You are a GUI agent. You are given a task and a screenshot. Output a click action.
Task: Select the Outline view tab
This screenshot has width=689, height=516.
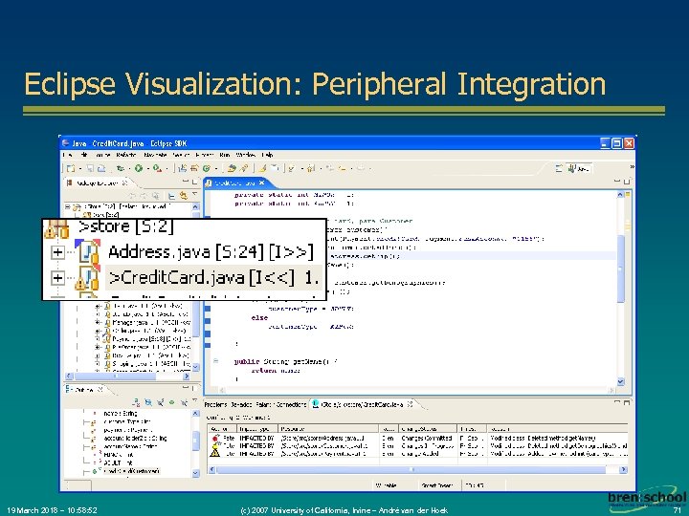[x=84, y=390]
